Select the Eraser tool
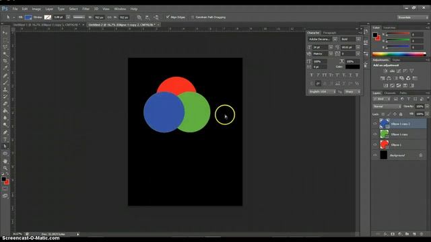Image resolution: width=431 pixels, height=242 pixels. [5, 104]
